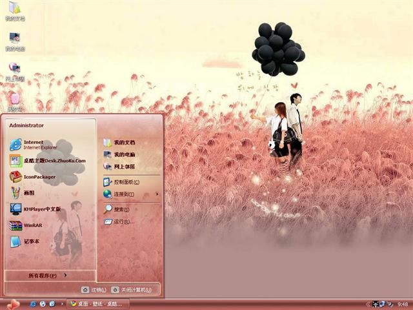Click the black skull icon in the system tray
413x310 pixels.
376,304
